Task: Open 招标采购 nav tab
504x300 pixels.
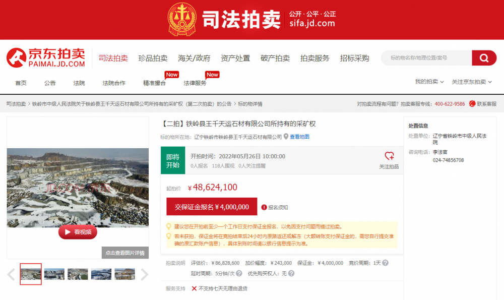Action: click(354, 58)
